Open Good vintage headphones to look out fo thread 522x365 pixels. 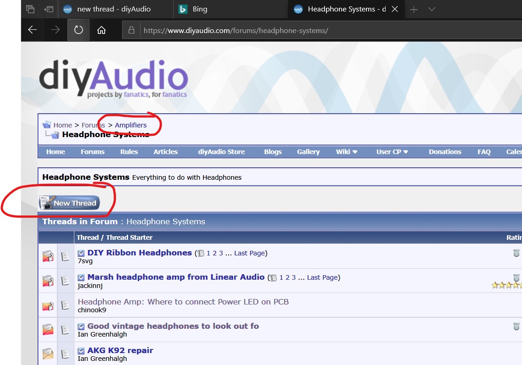coord(173,326)
